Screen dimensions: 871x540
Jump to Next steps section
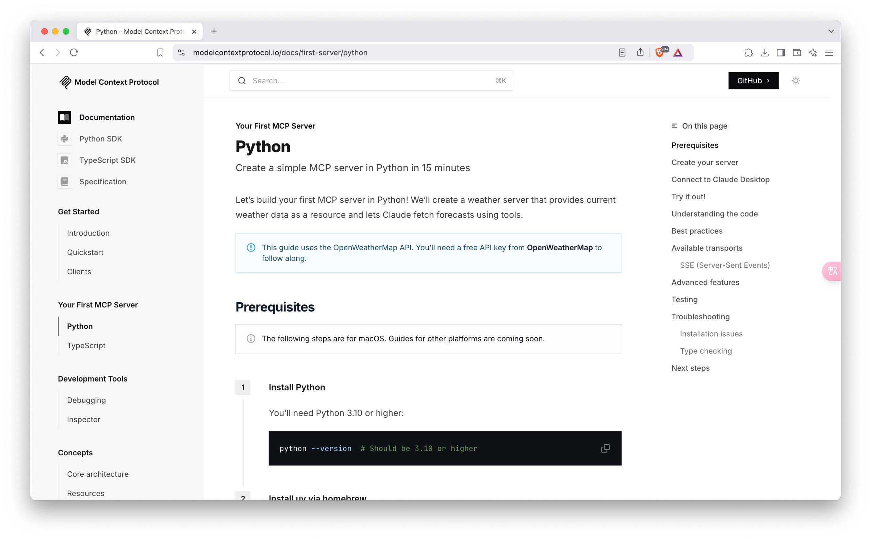coord(690,368)
